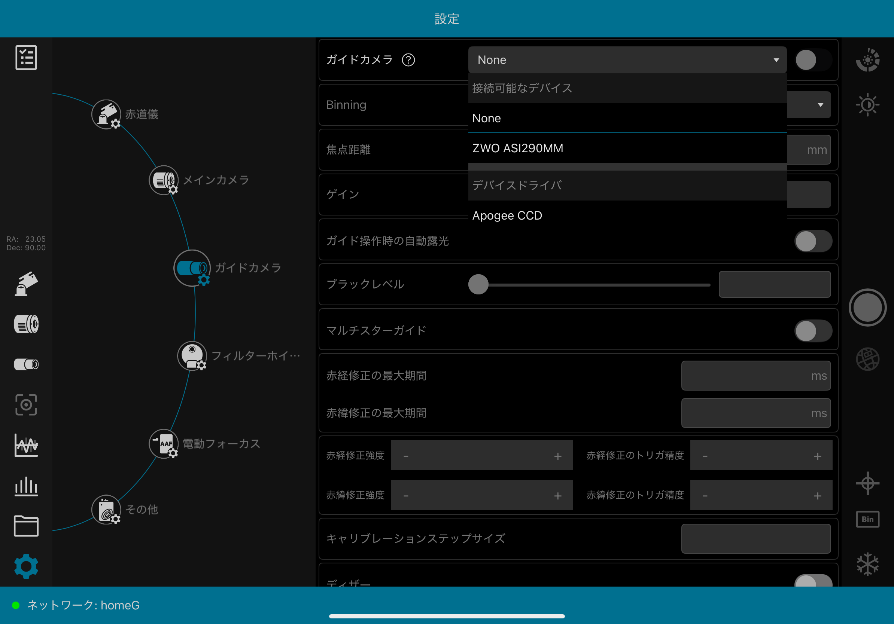This screenshot has height=624, width=894.
Task: Open the histogram bars icon
Action: [26, 486]
